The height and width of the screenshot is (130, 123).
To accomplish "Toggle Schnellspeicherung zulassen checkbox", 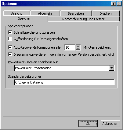I will pyautogui.click(x=10, y=32).
